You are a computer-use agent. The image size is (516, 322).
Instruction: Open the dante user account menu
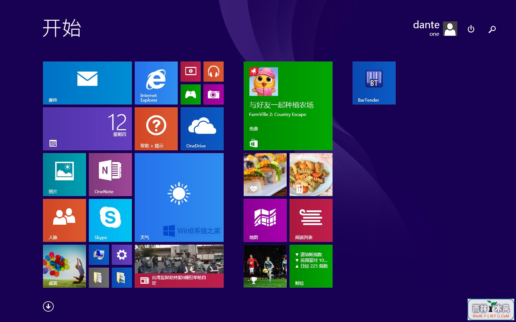[435, 29]
